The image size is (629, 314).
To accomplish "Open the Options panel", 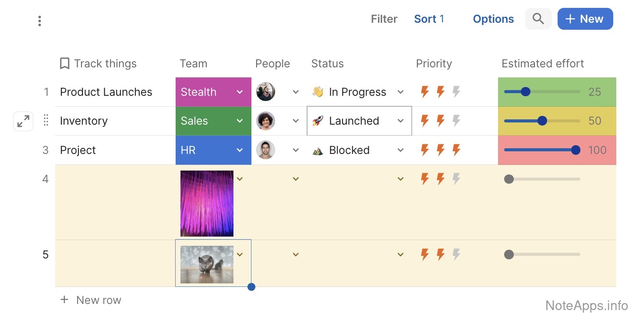I will pos(493,19).
